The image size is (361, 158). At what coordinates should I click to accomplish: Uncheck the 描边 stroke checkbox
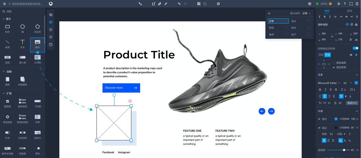[319, 127]
